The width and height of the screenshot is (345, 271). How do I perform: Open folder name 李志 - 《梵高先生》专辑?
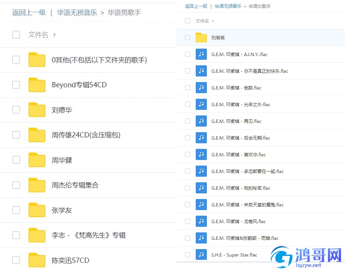[89, 235]
